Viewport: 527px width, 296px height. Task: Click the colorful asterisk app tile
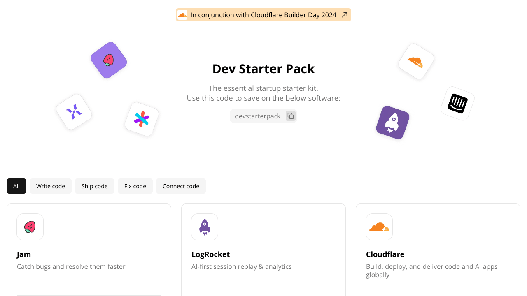click(x=142, y=120)
